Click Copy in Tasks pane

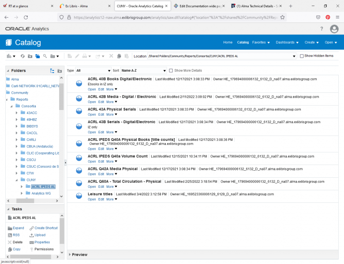click(x=14, y=249)
